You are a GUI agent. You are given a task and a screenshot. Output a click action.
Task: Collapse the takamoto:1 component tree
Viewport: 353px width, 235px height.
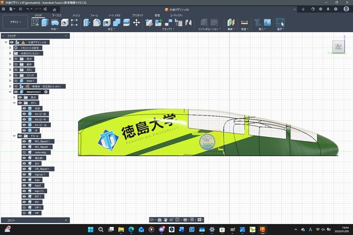(10, 92)
